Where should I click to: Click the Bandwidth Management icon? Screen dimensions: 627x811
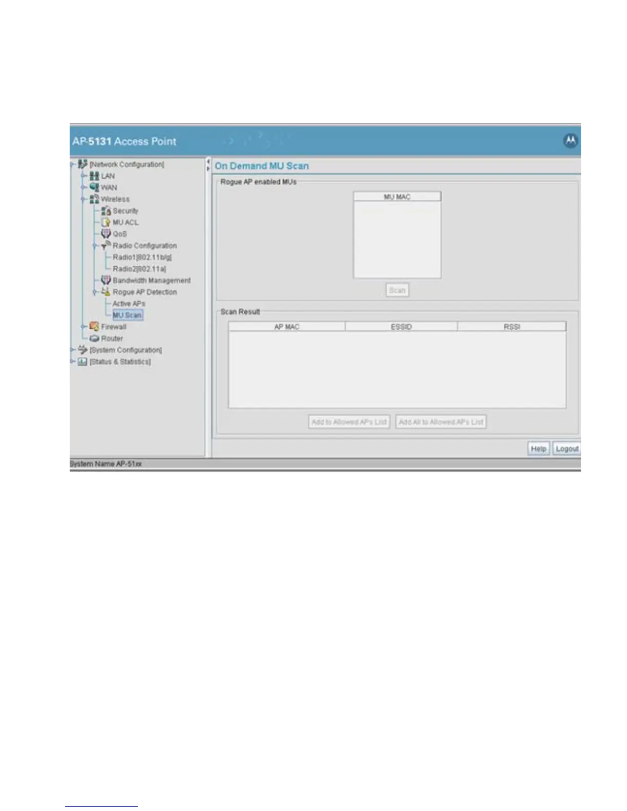[106, 280]
